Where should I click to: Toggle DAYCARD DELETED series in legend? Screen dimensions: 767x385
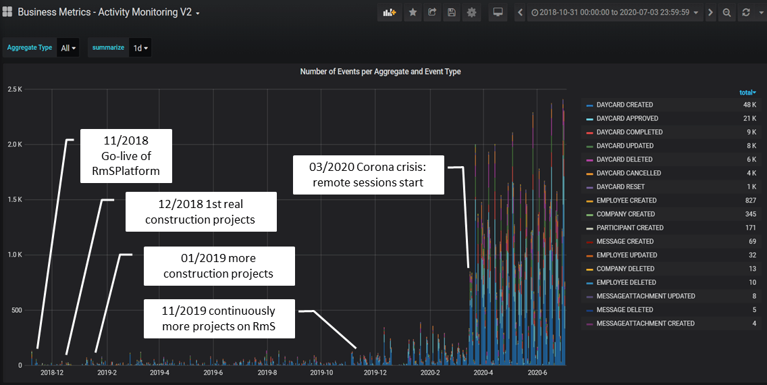(624, 159)
